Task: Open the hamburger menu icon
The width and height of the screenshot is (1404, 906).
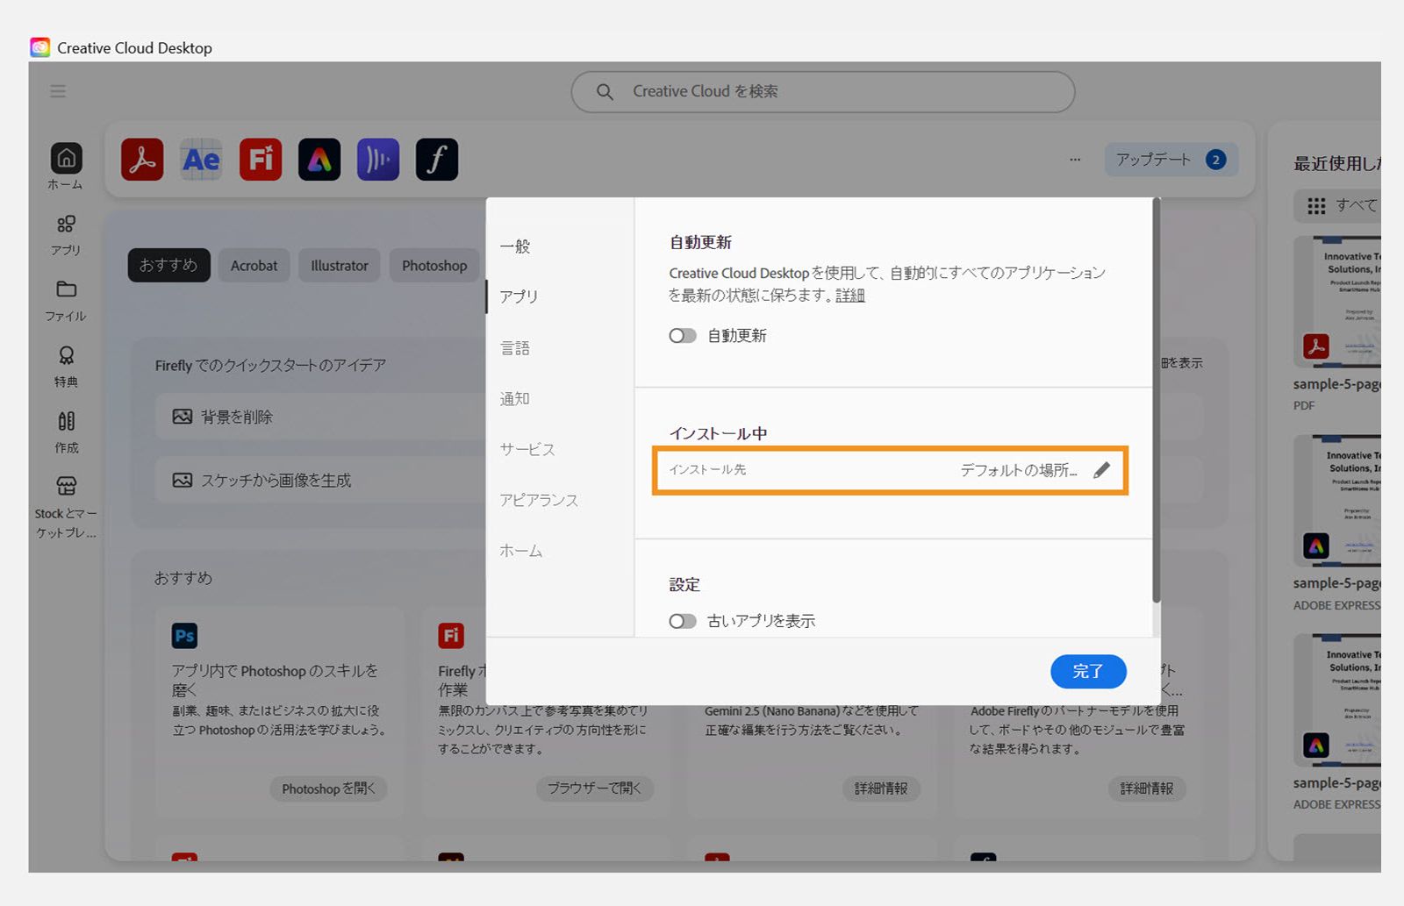Action: click(58, 91)
